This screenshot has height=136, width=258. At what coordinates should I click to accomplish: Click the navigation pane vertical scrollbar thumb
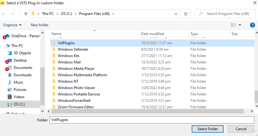pyautogui.click(x=43, y=86)
